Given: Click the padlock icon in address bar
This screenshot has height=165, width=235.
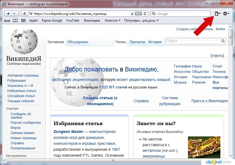Looking at the screenshot, I should [x=132, y=14].
